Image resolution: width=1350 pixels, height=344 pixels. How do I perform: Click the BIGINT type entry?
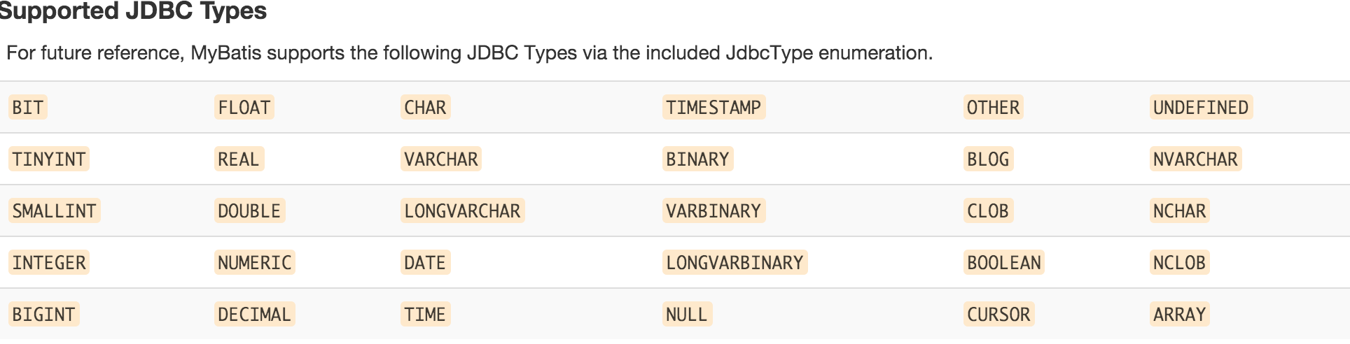(43, 315)
